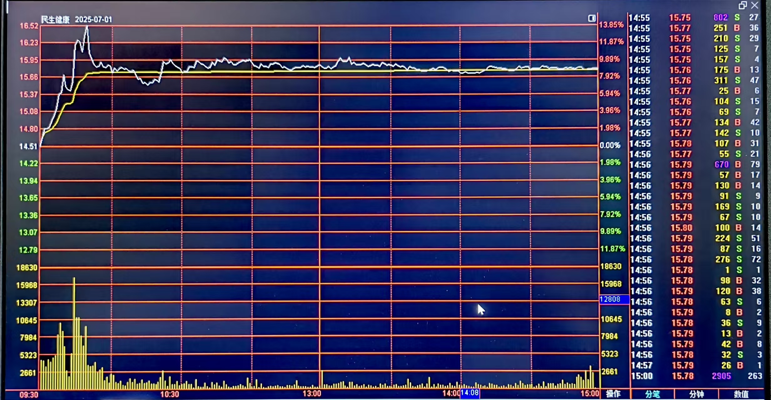Click the 14:08 time marker on axis
Screen dimensions: 771x400
click(470, 393)
